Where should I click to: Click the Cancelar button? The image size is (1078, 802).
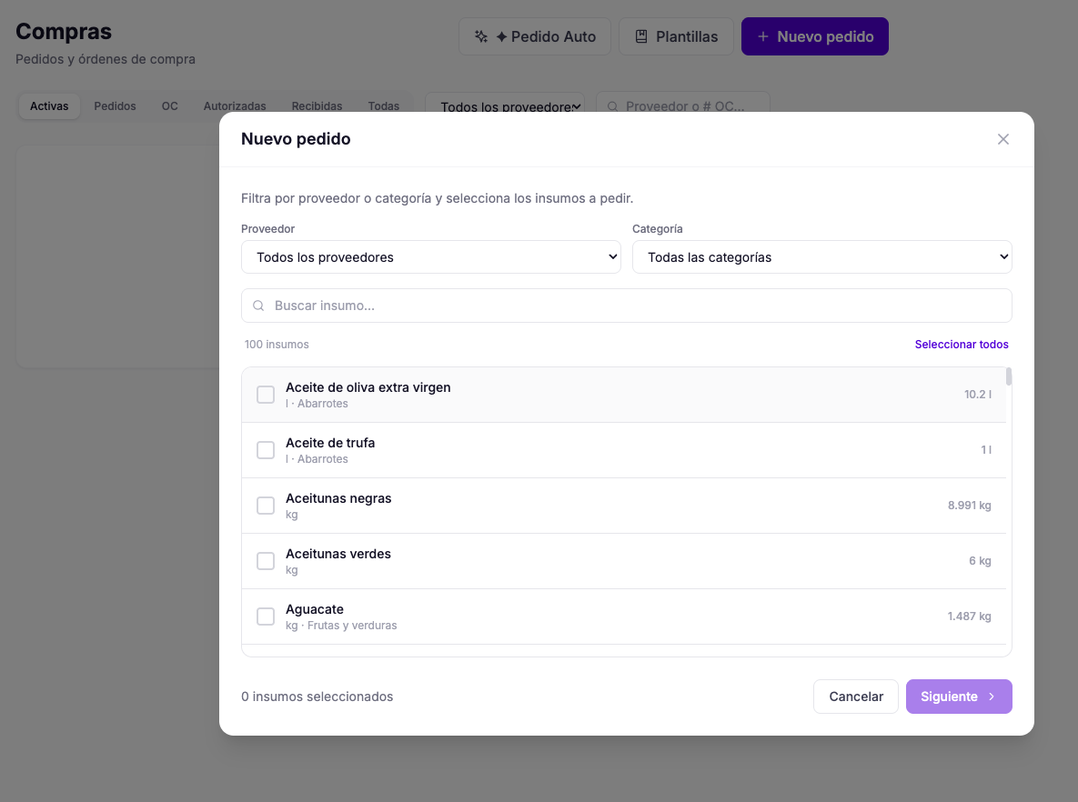(856, 697)
